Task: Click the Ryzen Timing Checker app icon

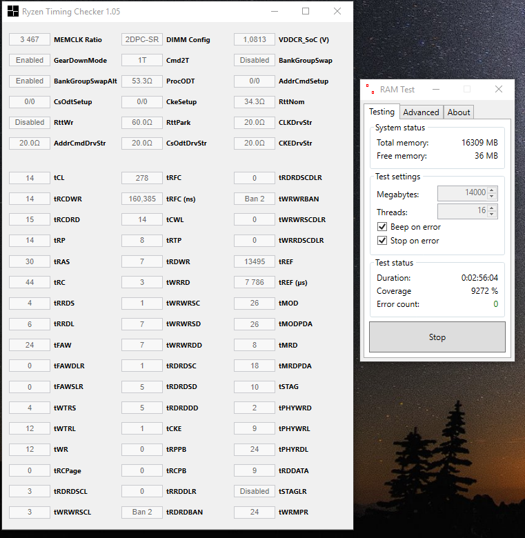Action: pos(13,11)
